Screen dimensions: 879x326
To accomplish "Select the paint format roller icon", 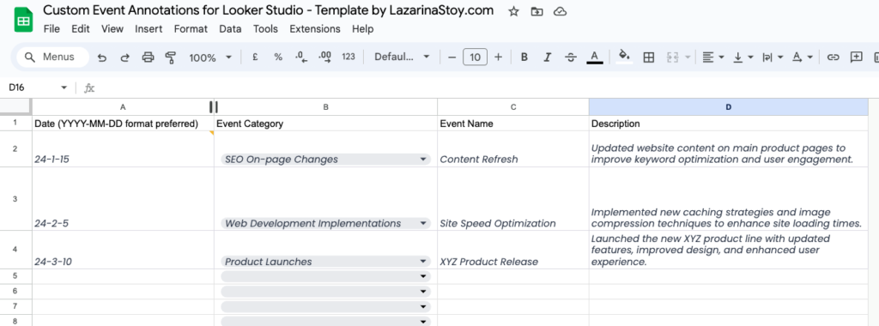I will click(171, 57).
